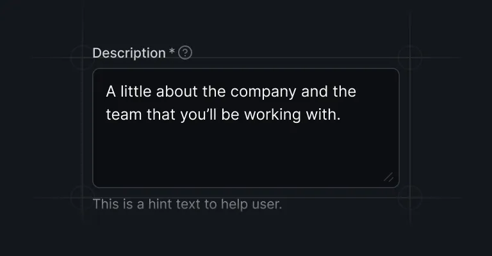Open the help tooltip icon beside Description
Screen dimensions: 492x256
185,52
